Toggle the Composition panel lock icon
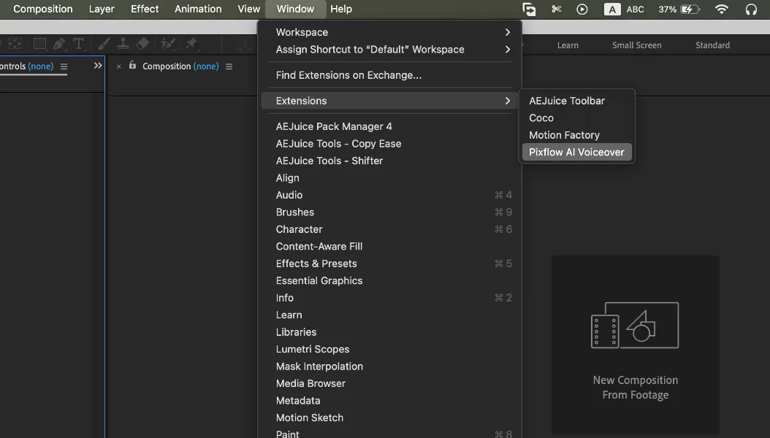This screenshot has height=438, width=770. coord(132,66)
